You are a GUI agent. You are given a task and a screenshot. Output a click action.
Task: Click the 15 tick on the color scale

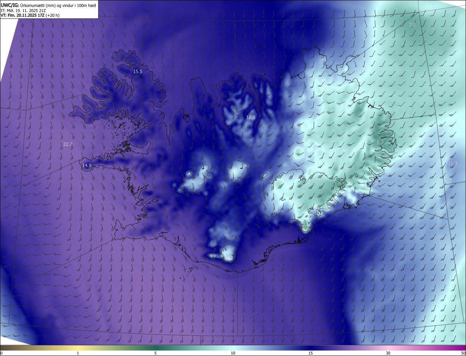311,353
